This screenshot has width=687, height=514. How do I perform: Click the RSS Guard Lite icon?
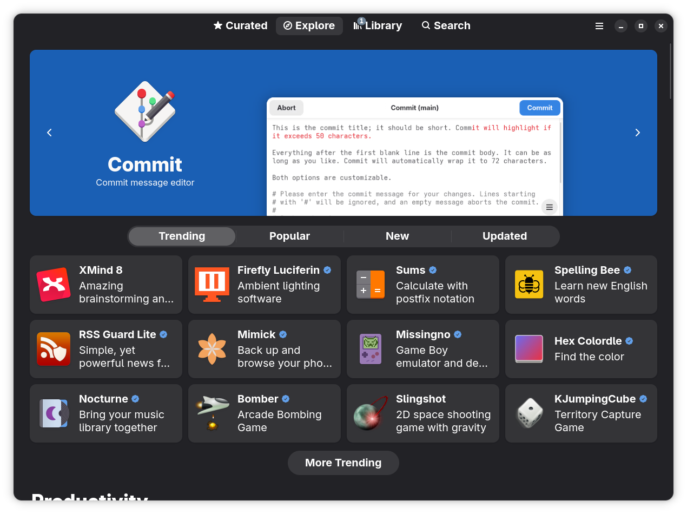pyautogui.click(x=54, y=349)
